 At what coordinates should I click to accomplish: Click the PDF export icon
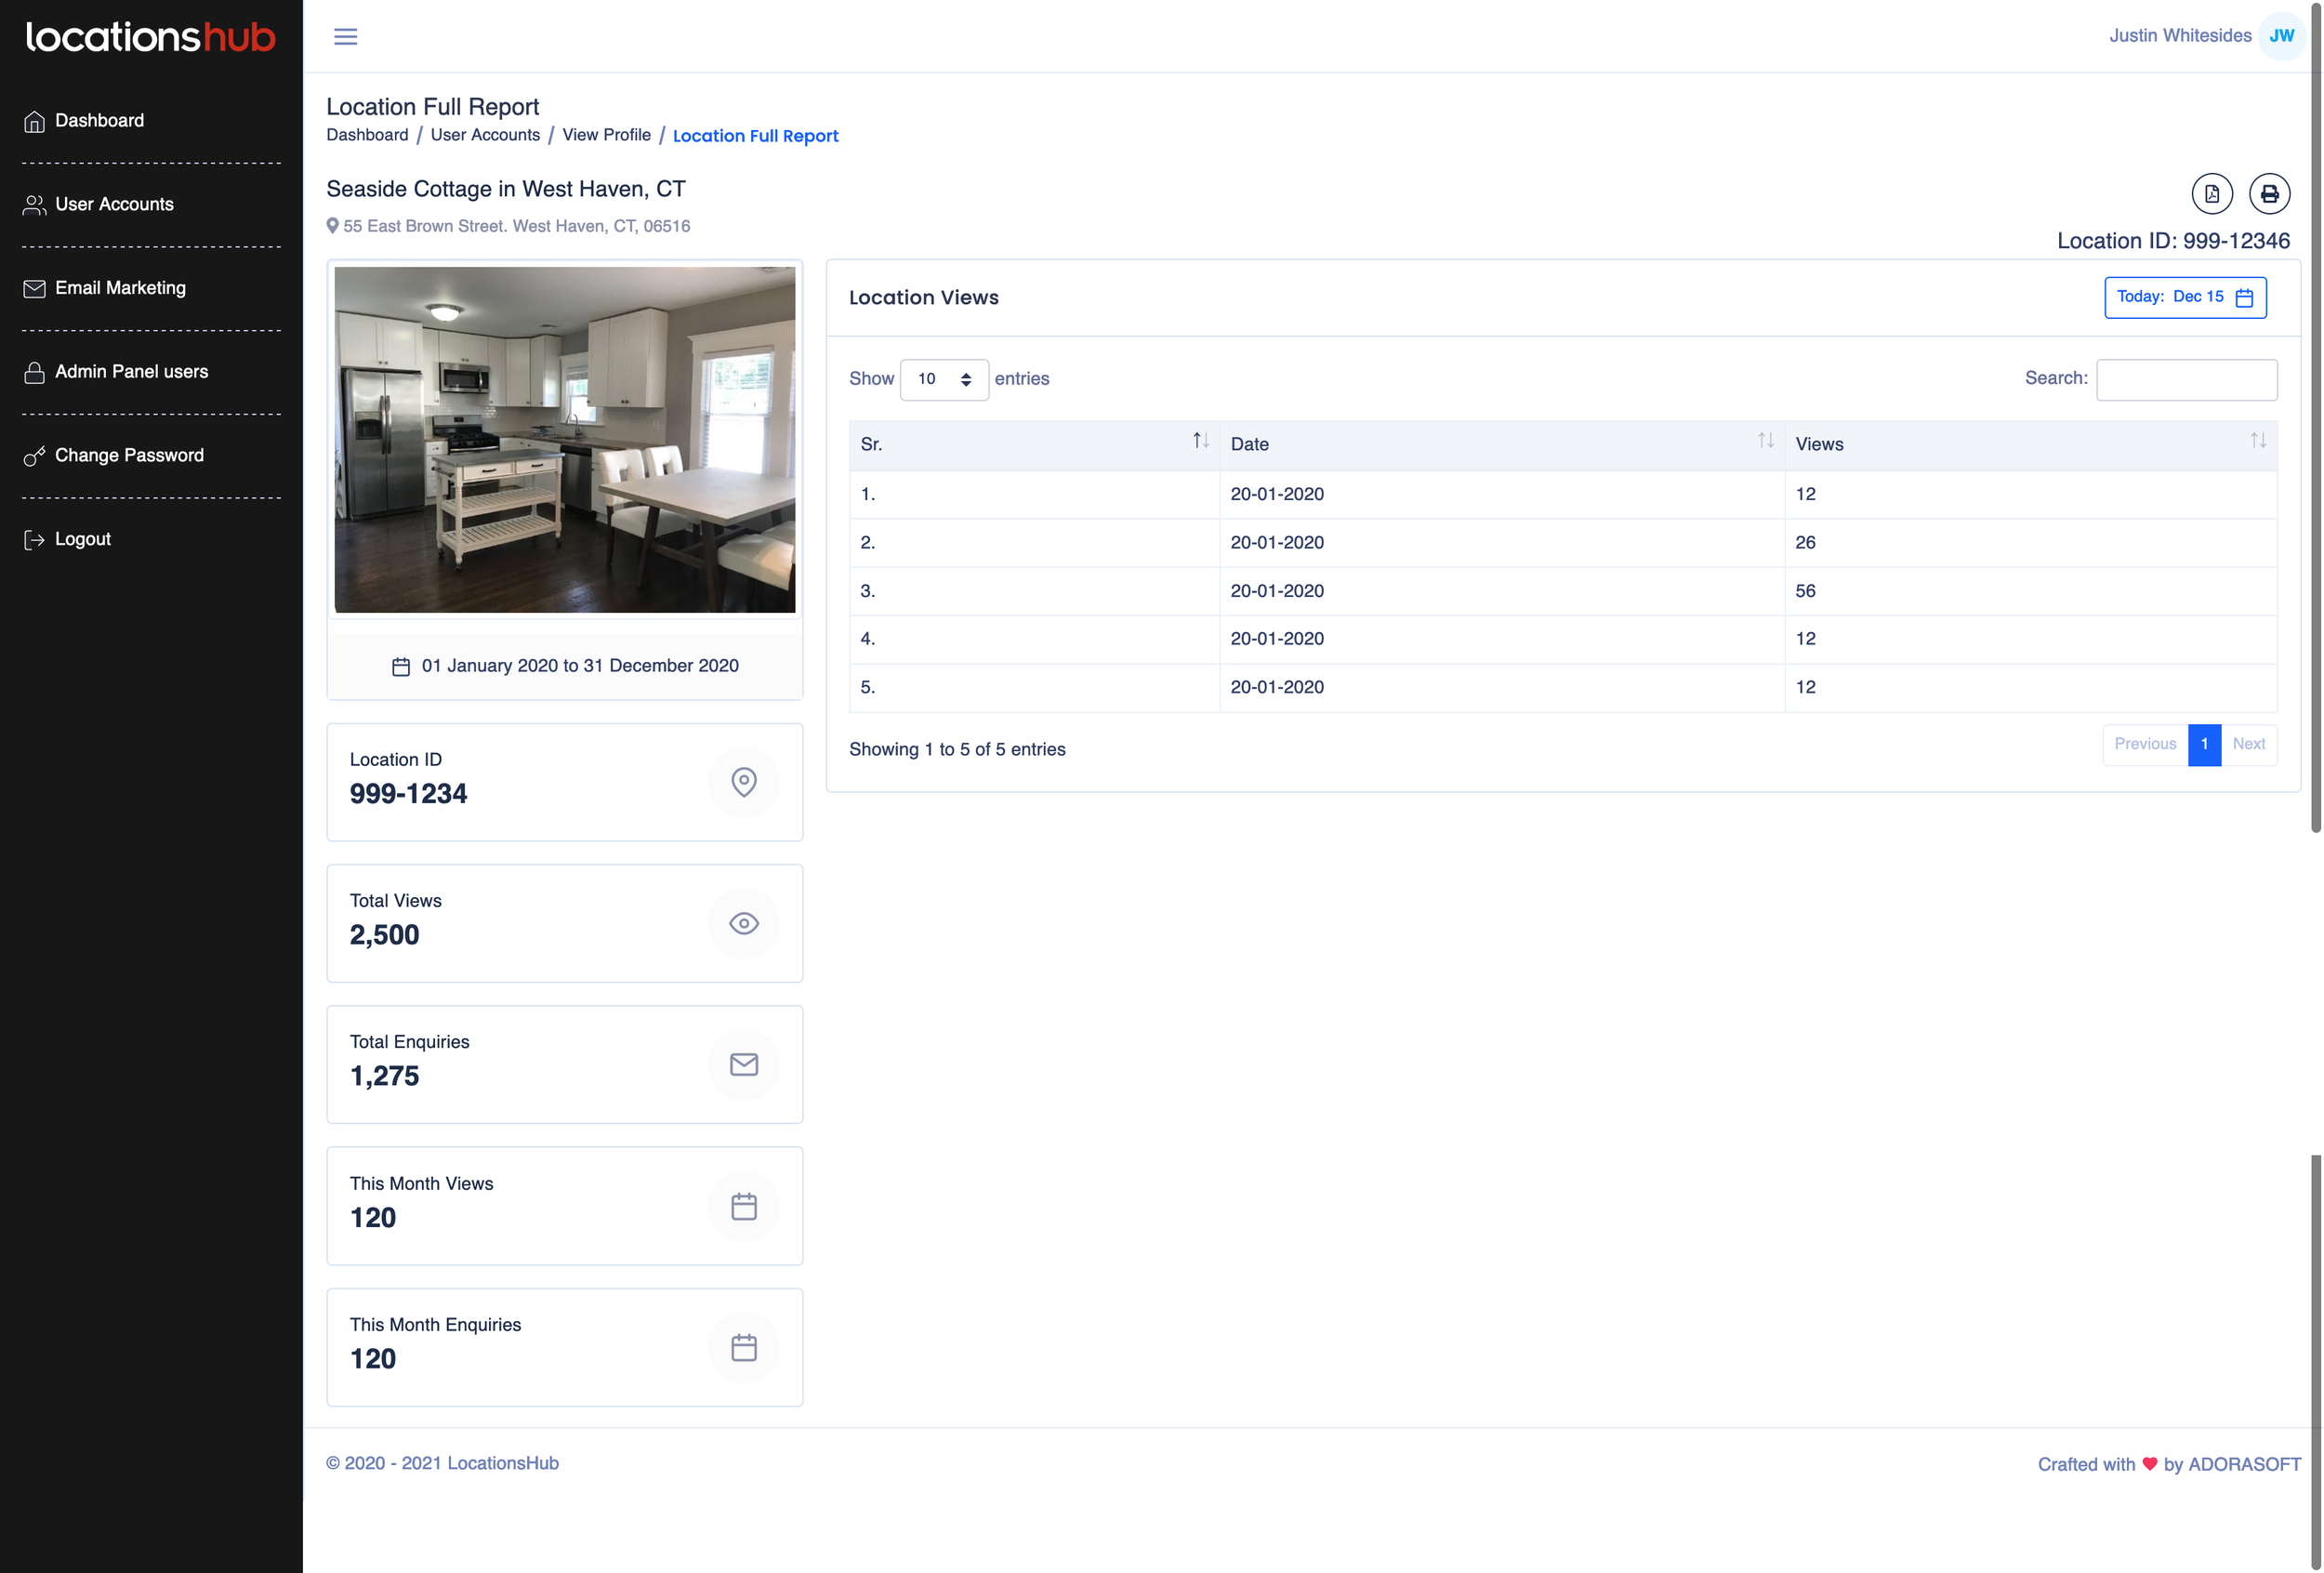point(2211,194)
